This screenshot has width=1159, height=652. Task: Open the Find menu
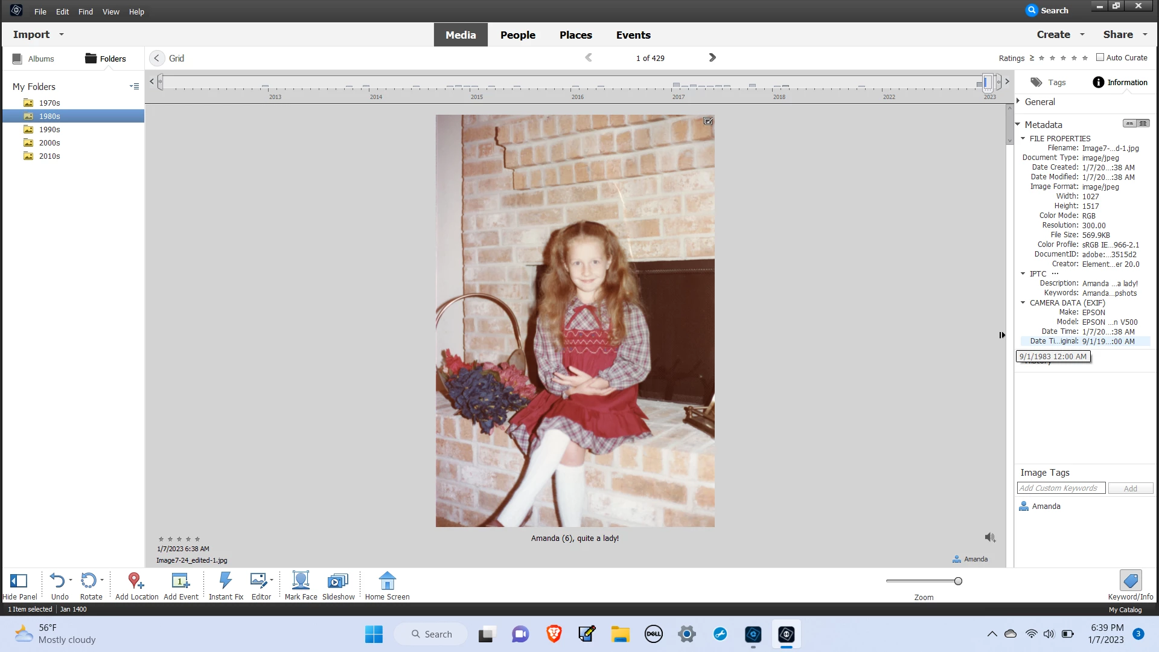pos(85,11)
